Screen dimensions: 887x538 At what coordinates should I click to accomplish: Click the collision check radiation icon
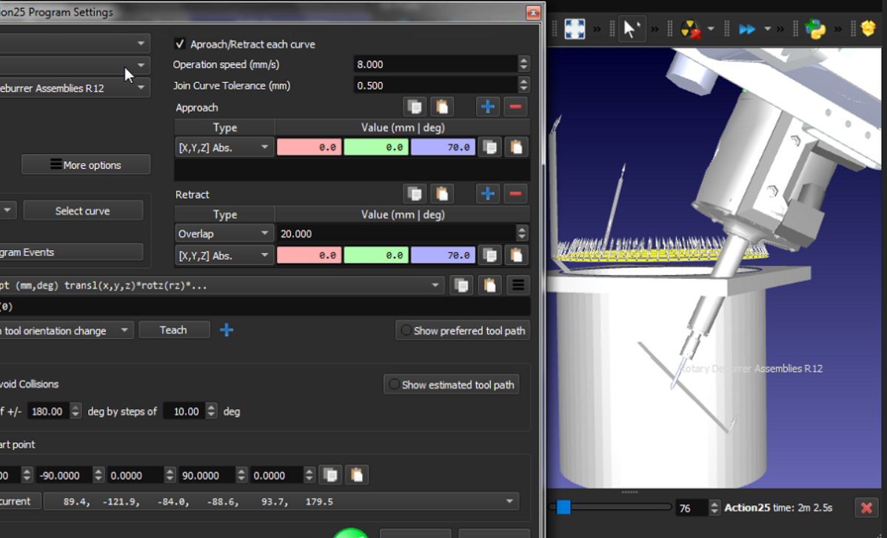[690, 30]
